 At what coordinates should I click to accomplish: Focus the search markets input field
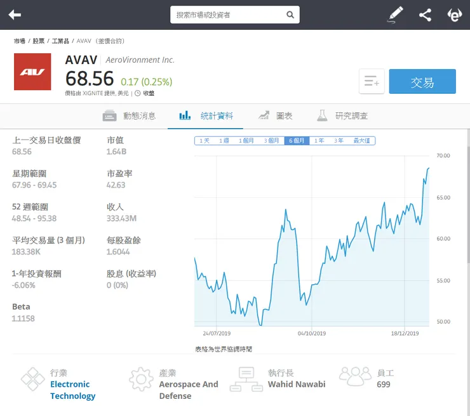point(235,15)
